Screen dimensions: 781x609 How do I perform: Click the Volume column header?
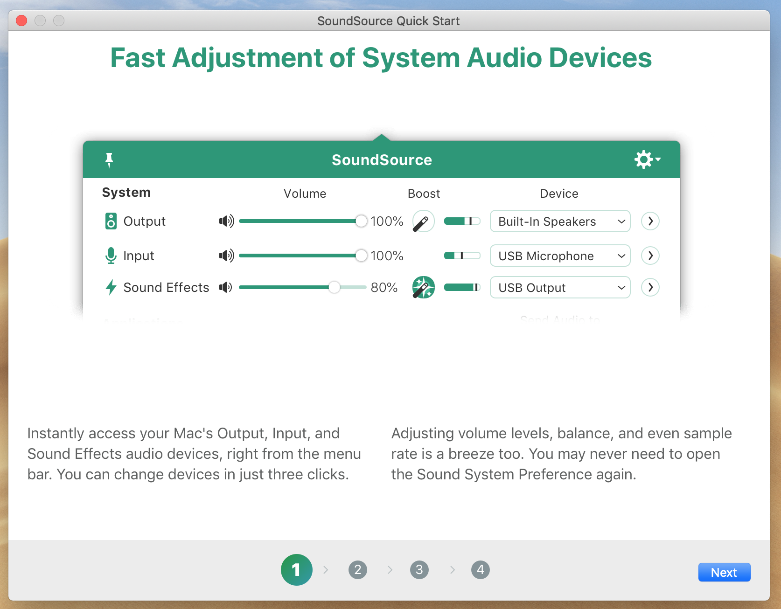pos(305,194)
